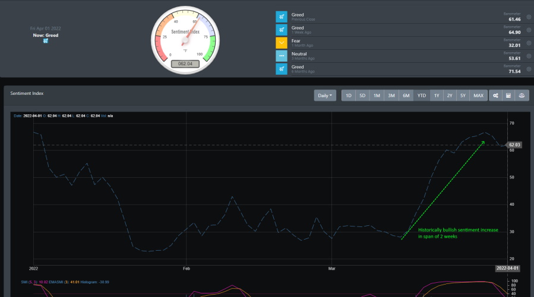
Task: Click the Now: Greed status text
Action: click(46, 35)
